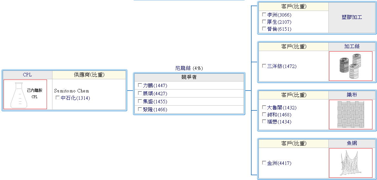Click the 晉倫(6151) company link
The image size is (377, 180).
click(x=279, y=29)
